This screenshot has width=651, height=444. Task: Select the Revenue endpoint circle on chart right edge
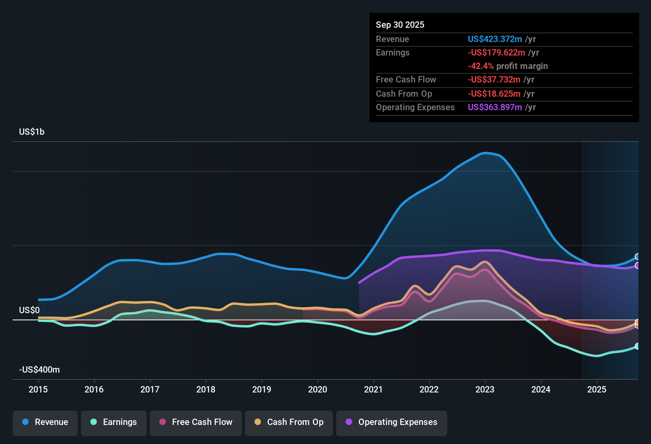(x=638, y=257)
